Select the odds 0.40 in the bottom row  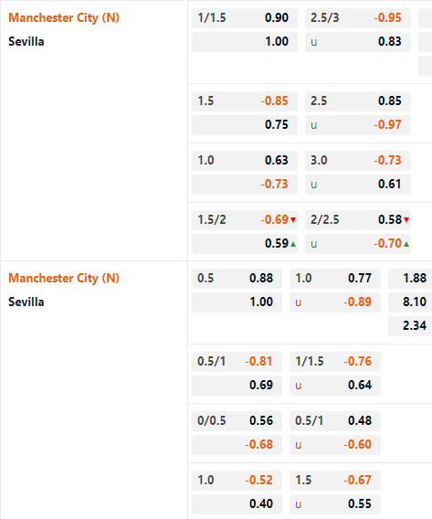237,504
